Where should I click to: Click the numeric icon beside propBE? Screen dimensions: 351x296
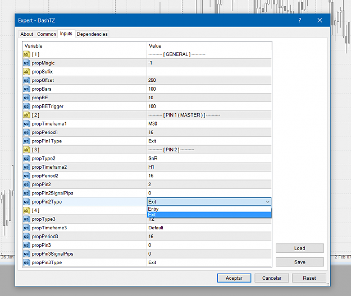click(x=26, y=98)
